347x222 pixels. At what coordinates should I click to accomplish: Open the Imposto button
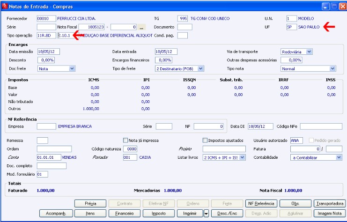tap(159, 214)
